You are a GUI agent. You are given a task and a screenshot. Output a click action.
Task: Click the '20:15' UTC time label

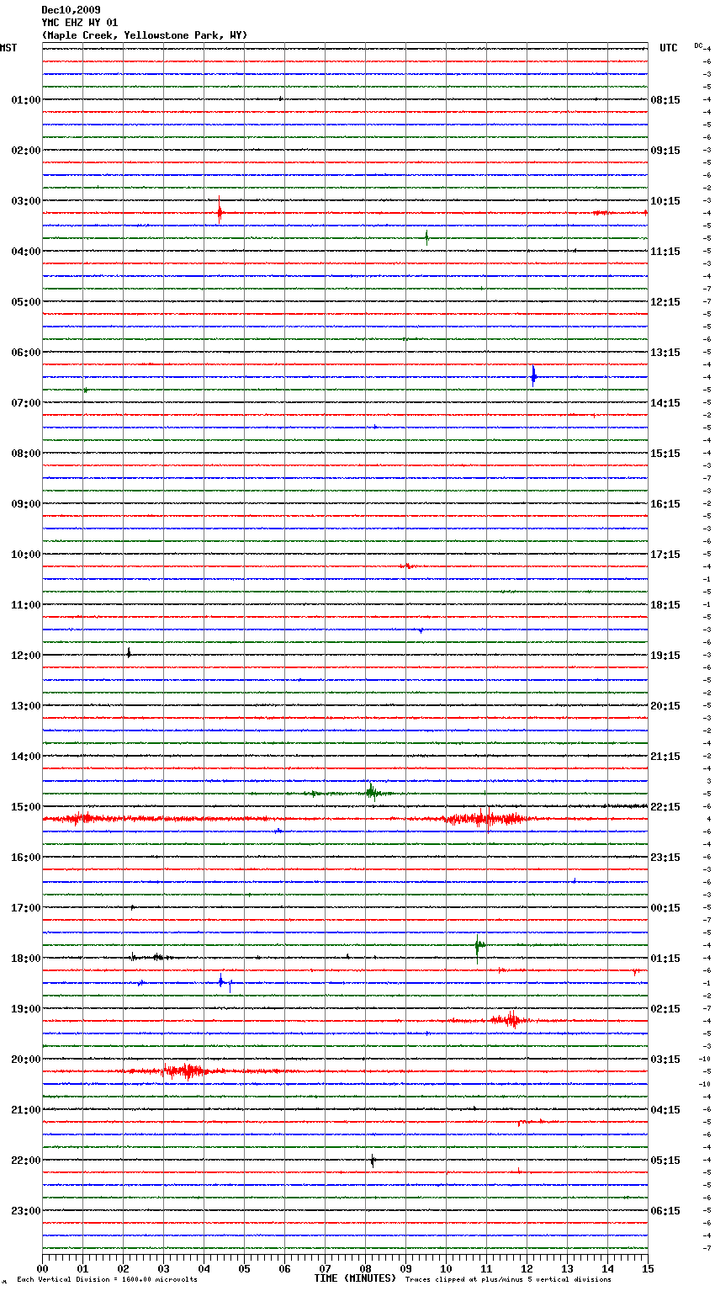coord(665,706)
